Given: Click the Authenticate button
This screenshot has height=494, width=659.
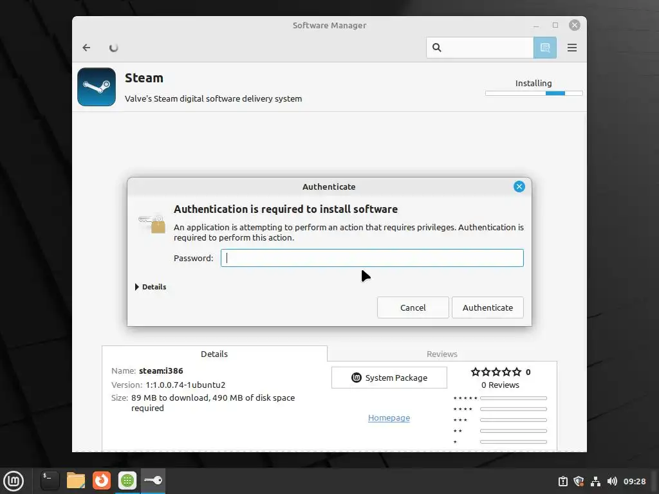Looking at the screenshot, I should (488, 307).
